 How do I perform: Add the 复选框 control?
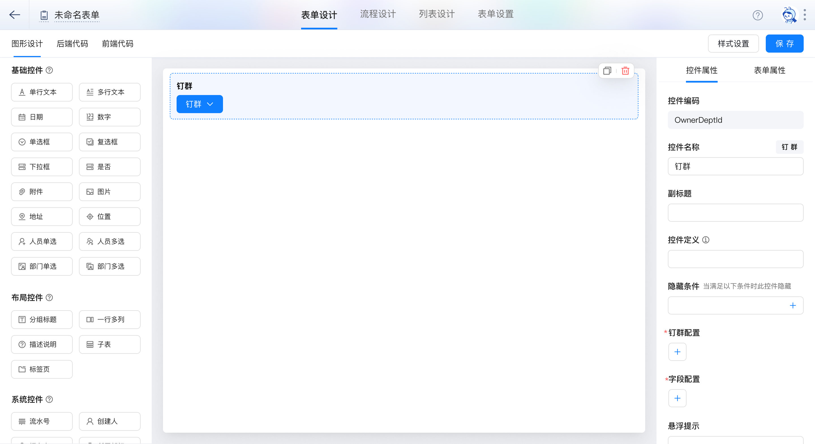point(110,142)
